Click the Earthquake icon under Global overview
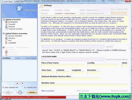 pos(6,22)
